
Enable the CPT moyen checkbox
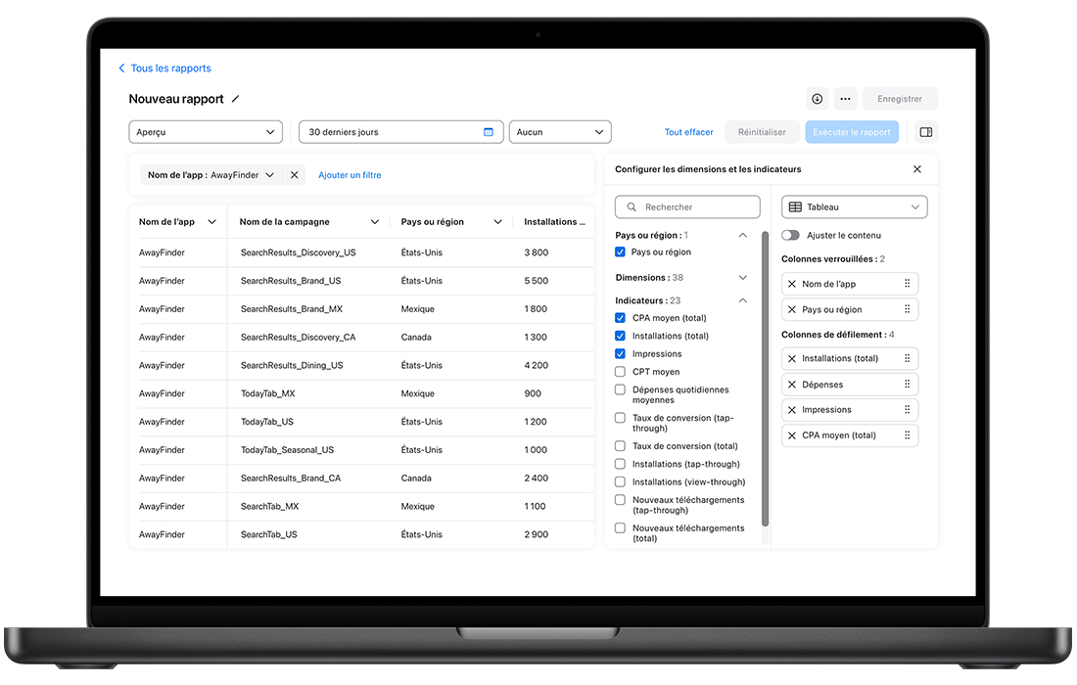[620, 372]
